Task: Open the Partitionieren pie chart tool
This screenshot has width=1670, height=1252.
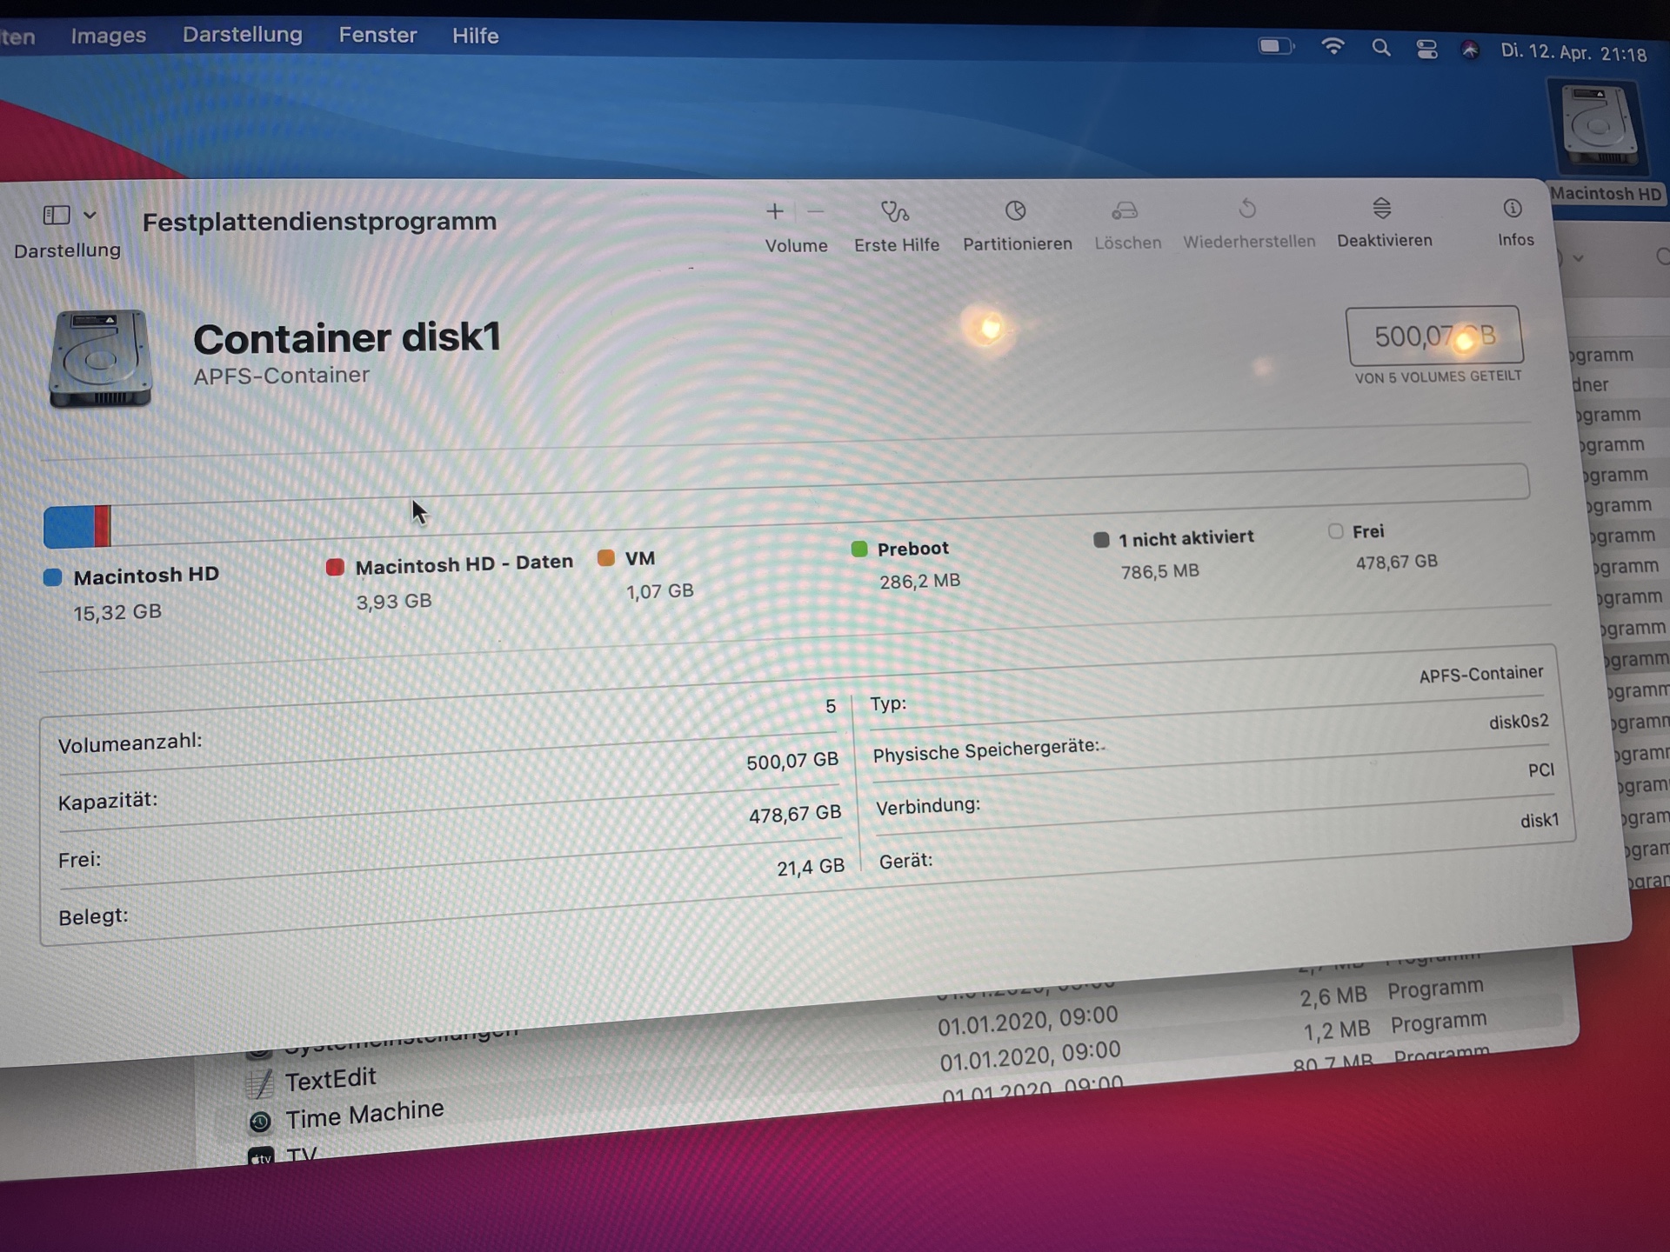Action: pyautogui.click(x=1015, y=211)
